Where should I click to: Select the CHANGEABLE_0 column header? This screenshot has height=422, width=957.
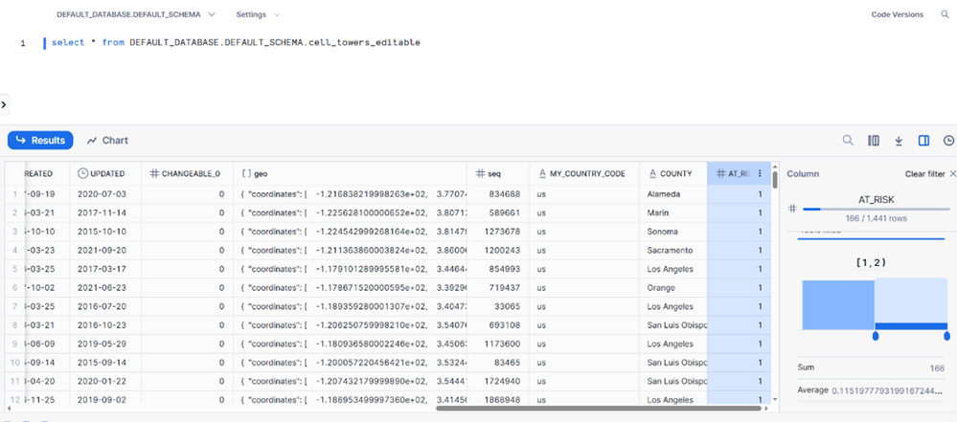pyautogui.click(x=187, y=173)
